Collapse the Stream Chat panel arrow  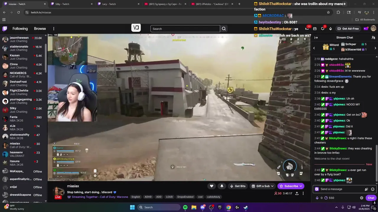coord(316,37)
